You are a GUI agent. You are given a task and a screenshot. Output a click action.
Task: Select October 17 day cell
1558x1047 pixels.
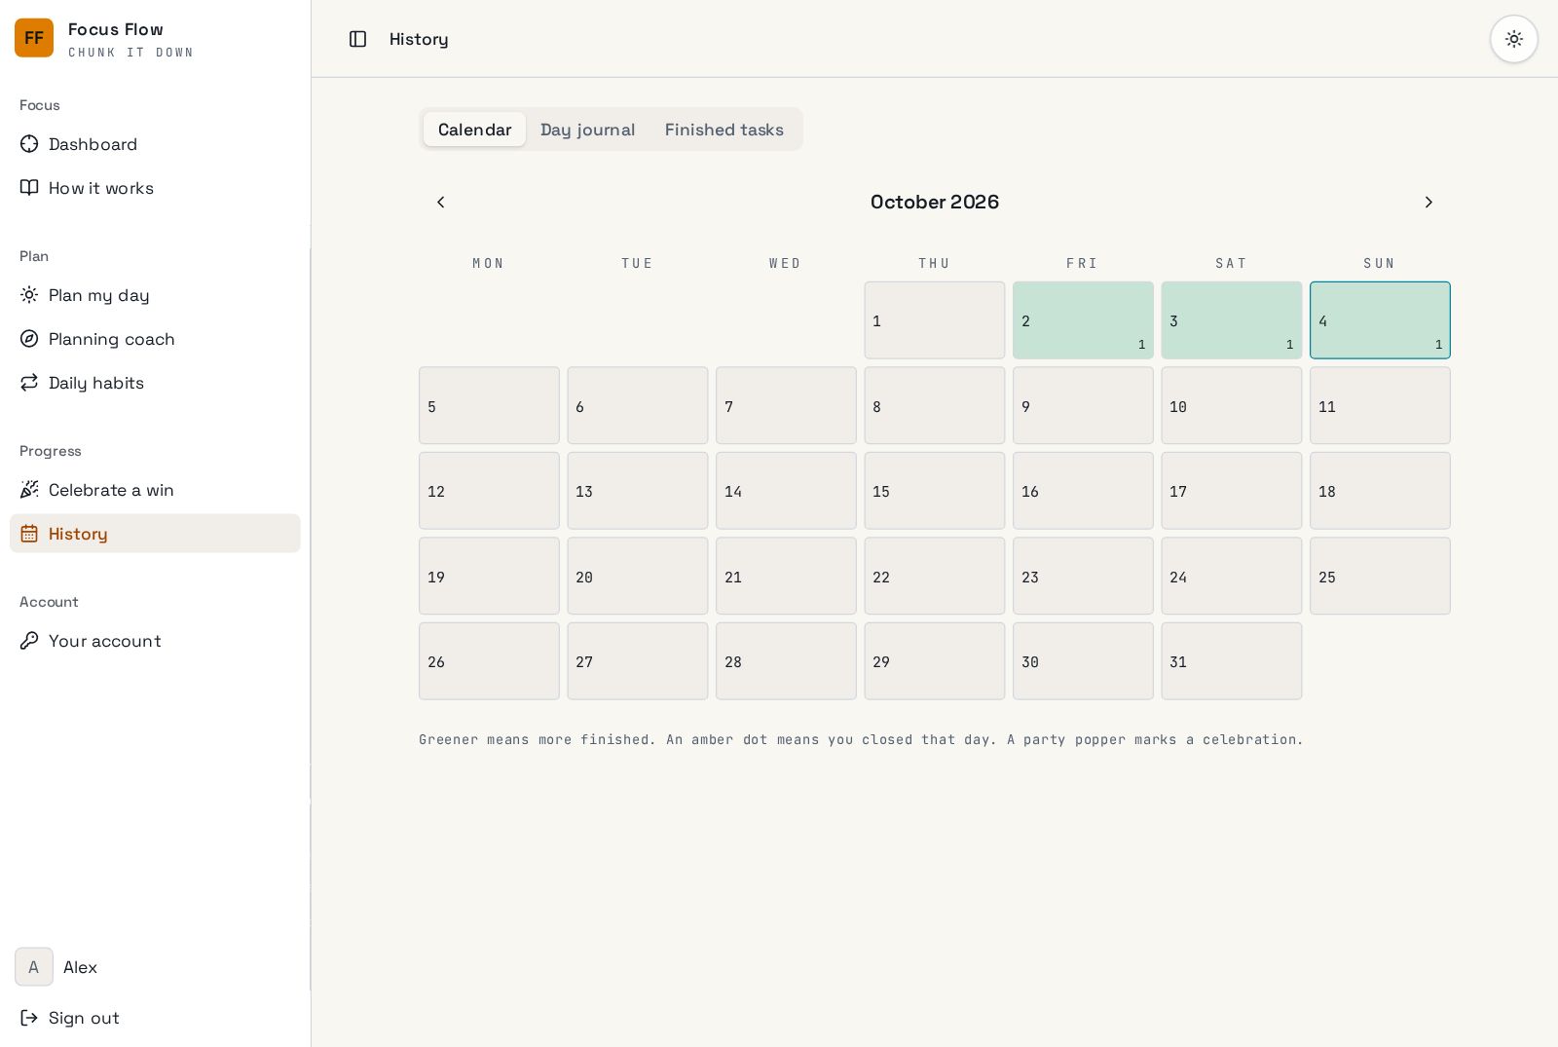tap(1232, 491)
